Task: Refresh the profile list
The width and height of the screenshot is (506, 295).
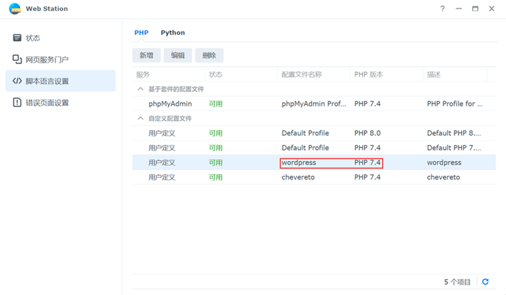Action: click(485, 282)
